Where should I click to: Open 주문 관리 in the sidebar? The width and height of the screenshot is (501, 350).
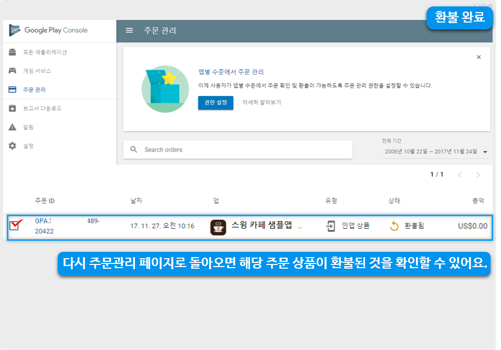pyautogui.click(x=34, y=90)
